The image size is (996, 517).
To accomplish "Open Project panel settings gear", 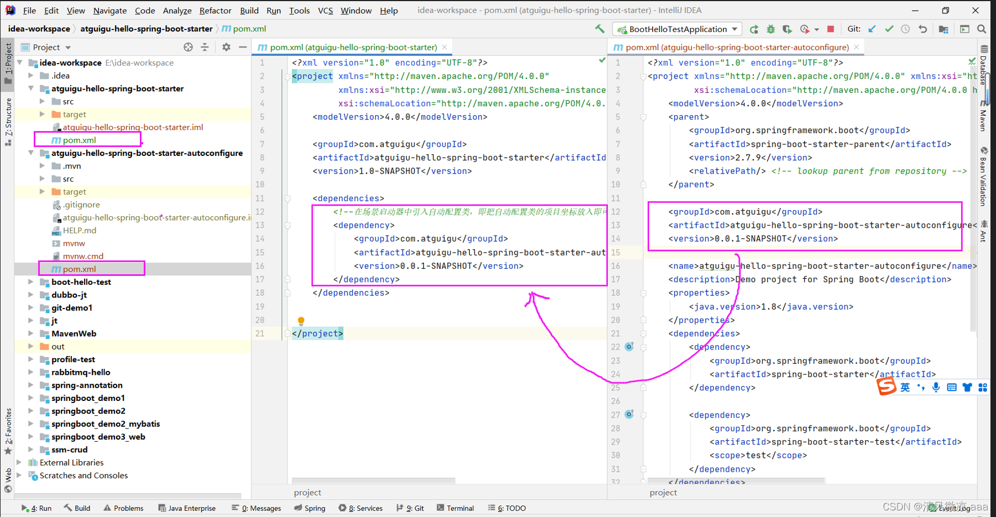I will 226,47.
